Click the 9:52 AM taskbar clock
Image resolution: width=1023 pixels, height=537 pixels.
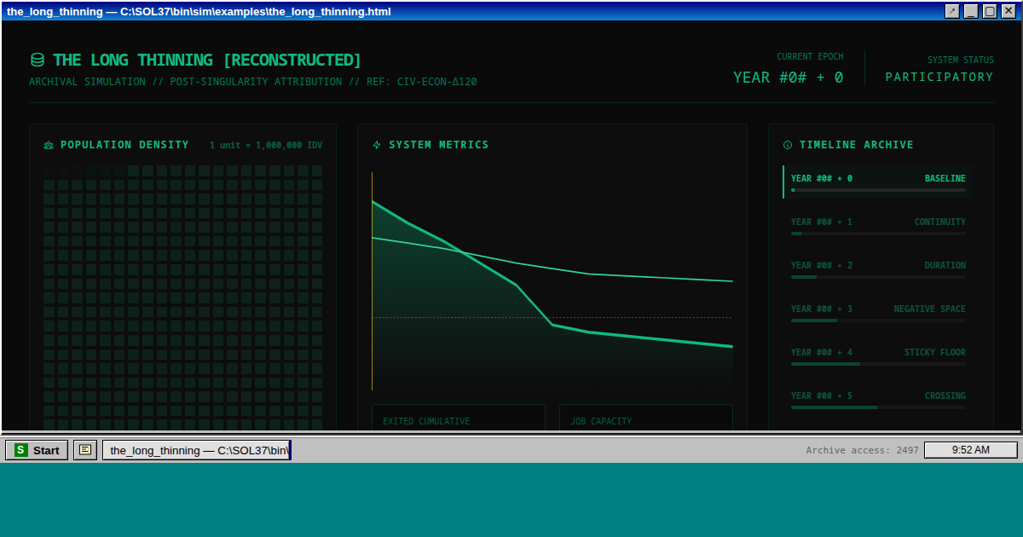coord(970,450)
